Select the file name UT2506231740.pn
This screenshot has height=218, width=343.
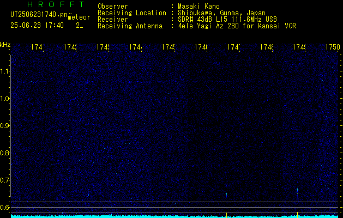tap(39, 14)
